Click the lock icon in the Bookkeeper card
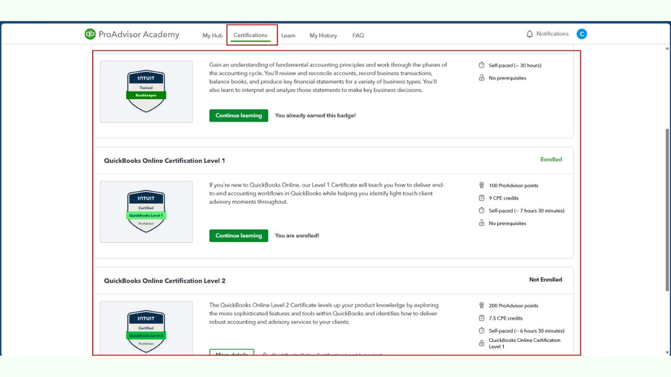The height and width of the screenshot is (377, 671). coord(482,78)
